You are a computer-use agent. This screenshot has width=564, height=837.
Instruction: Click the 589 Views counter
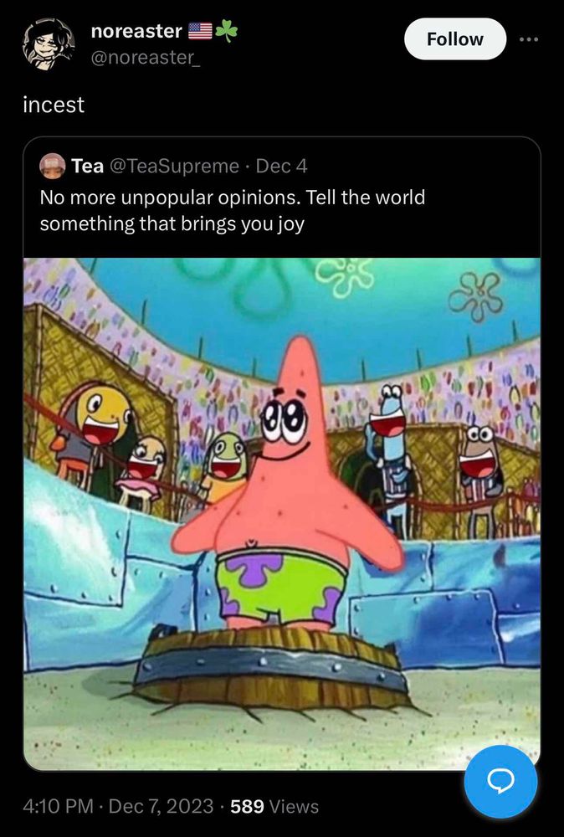[274, 806]
